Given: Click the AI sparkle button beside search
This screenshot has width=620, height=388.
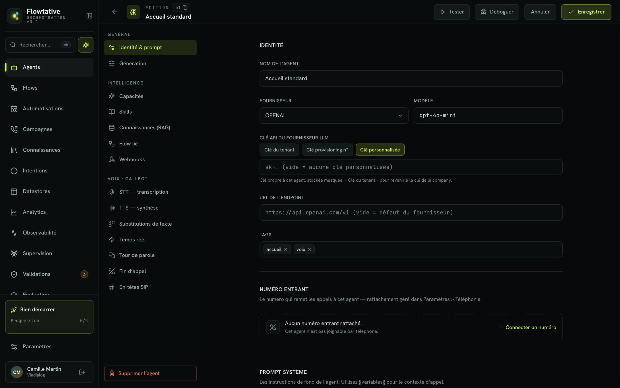Looking at the screenshot, I should 86,45.
